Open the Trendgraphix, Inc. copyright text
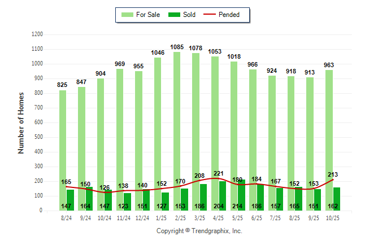The height and width of the screenshot is (245, 365). pyautogui.click(x=199, y=231)
